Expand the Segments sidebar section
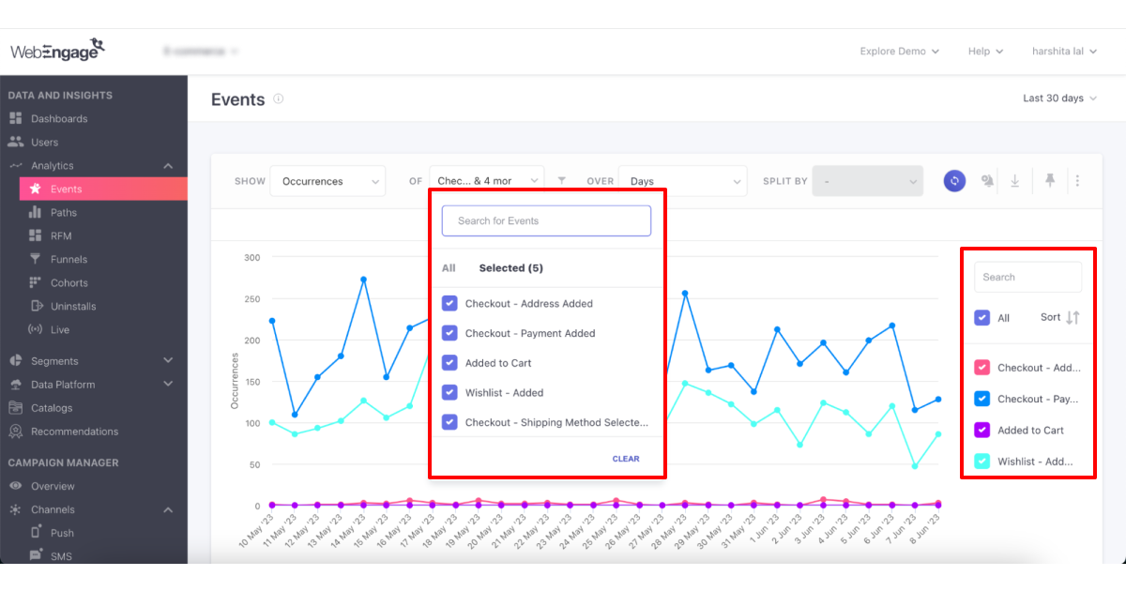Screen dimensions: 1126x591 pos(168,361)
